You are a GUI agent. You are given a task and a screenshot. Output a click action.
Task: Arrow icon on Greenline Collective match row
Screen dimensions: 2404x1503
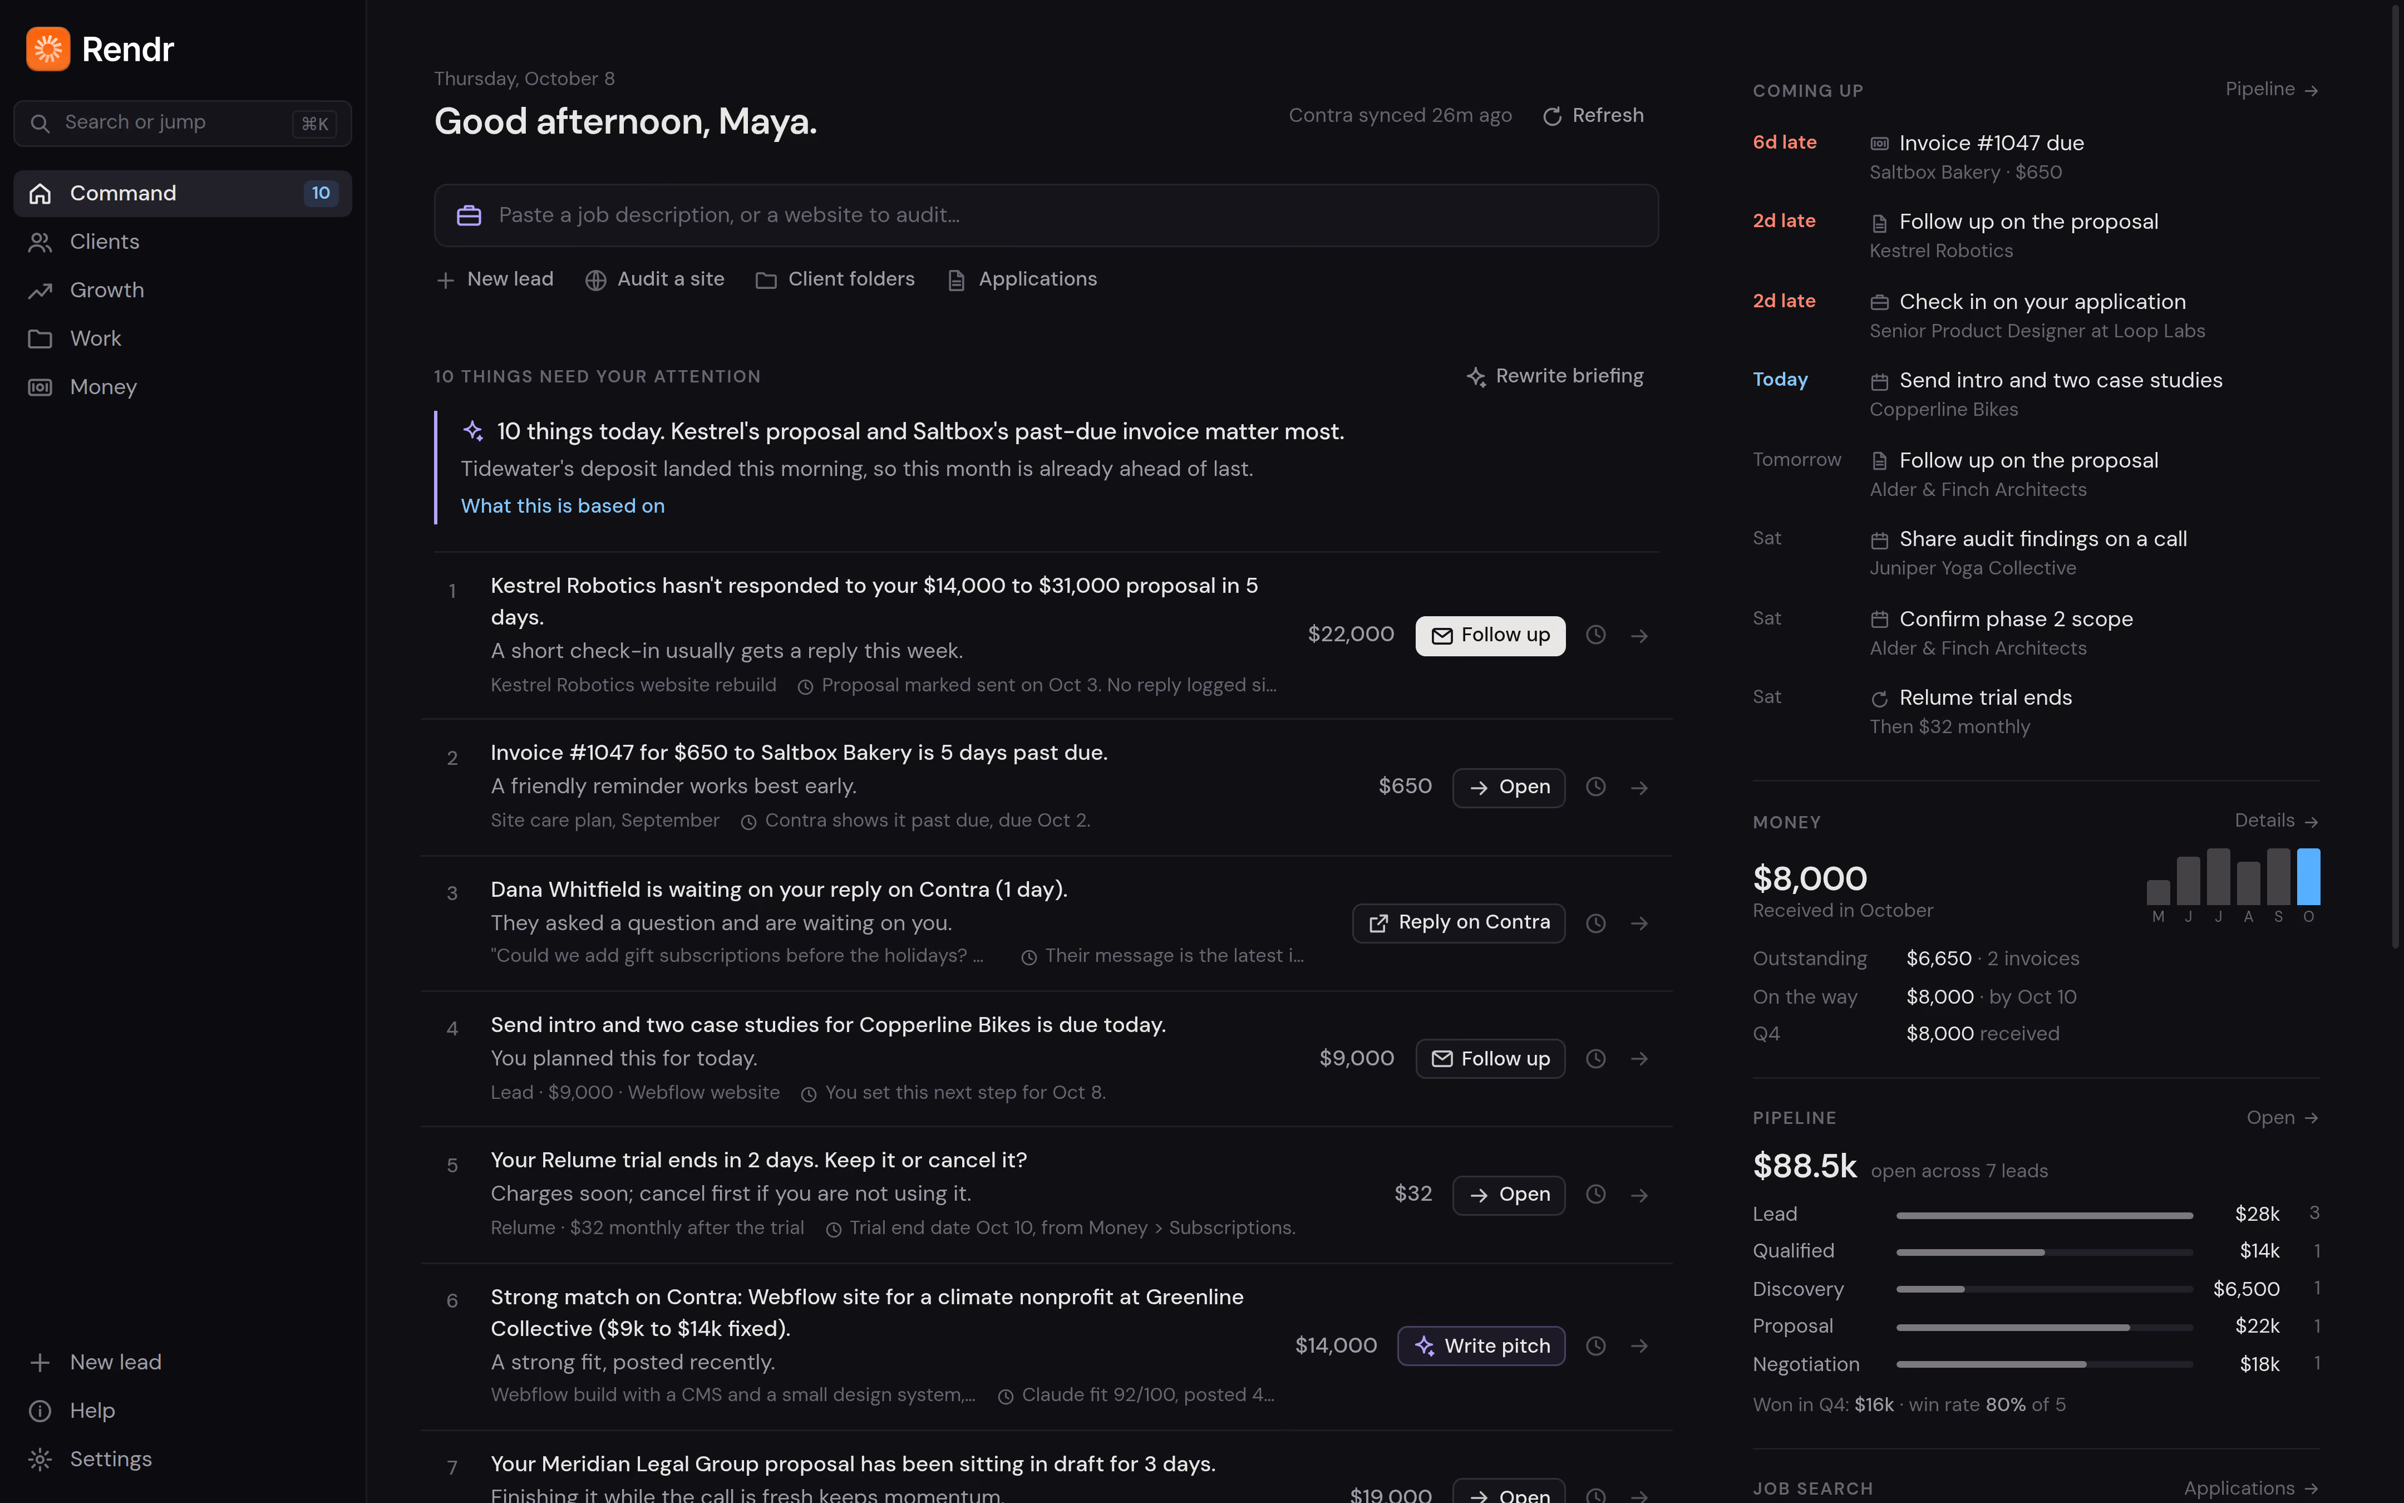click(1639, 1346)
